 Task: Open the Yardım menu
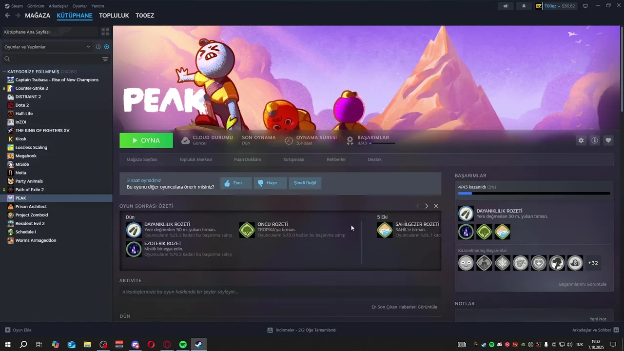pos(97,6)
